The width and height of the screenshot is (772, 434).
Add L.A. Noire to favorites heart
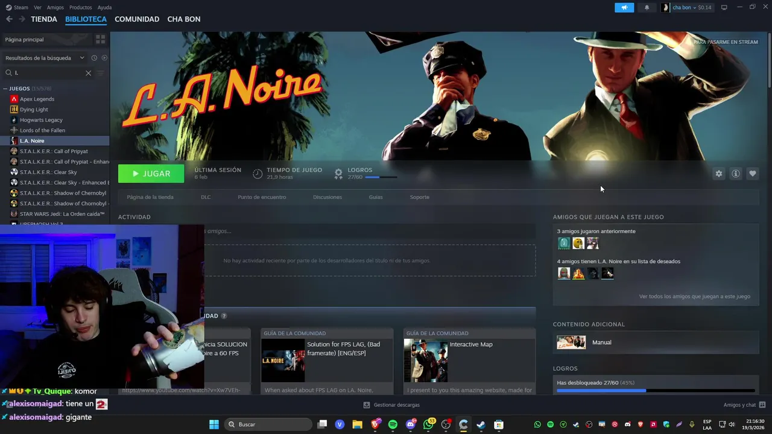[753, 174]
